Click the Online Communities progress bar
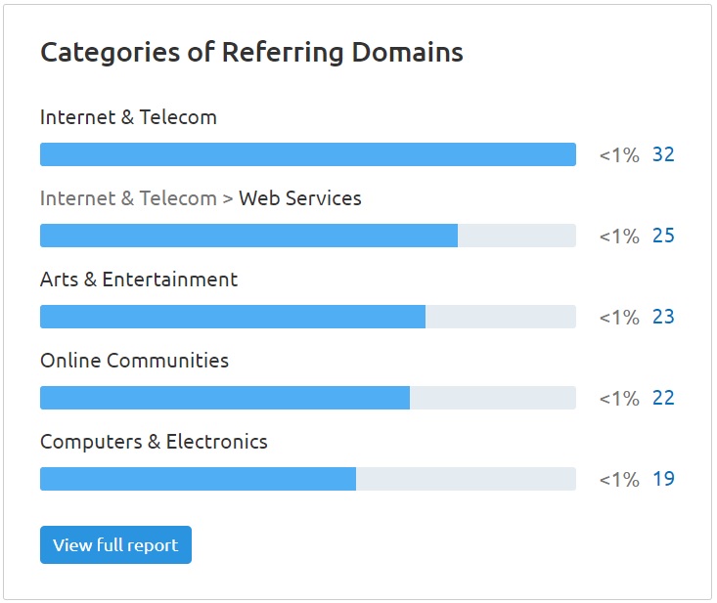The height and width of the screenshot is (603, 717). click(308, 398)
